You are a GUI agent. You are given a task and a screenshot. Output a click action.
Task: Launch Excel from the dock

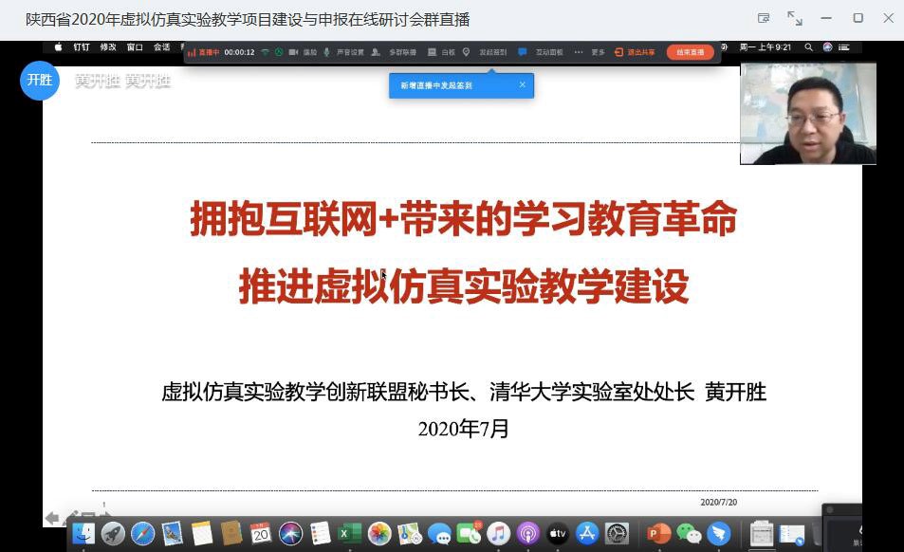click(x=349, y=534)
